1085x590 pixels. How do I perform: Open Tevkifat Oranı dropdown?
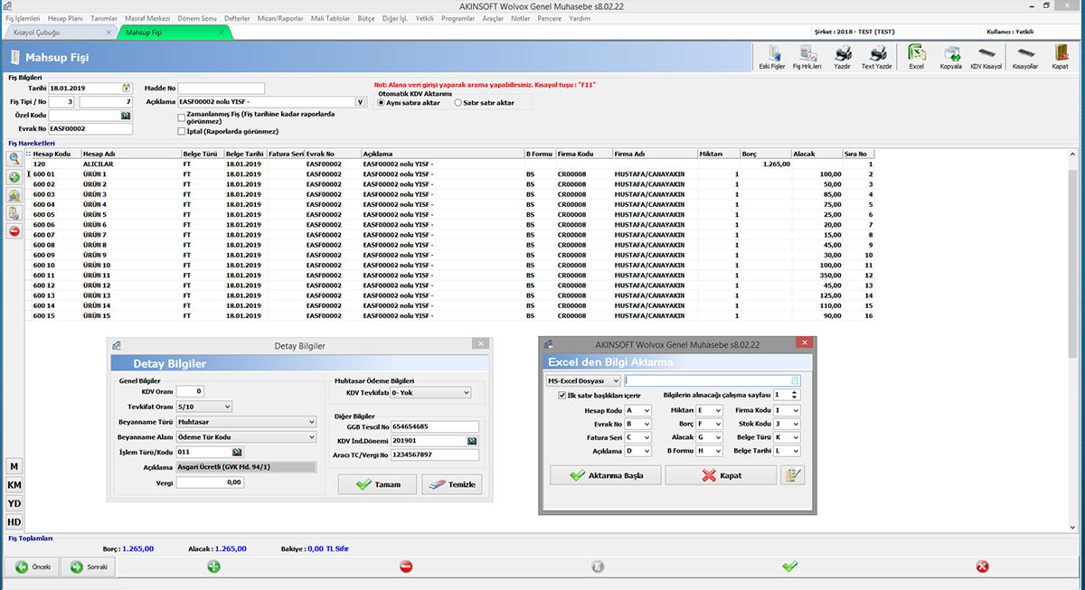point(226,407)
